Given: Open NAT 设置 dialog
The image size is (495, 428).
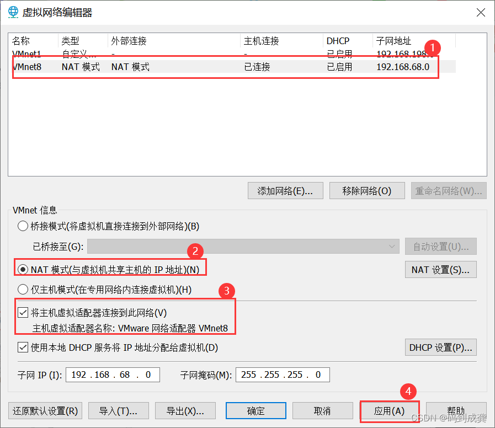Looking at the screenshot, I should tap(440, 270).
